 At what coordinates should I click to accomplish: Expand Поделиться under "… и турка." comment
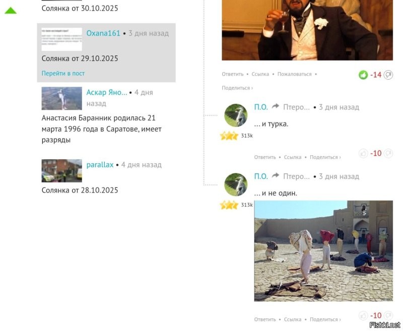pos(325,157)
